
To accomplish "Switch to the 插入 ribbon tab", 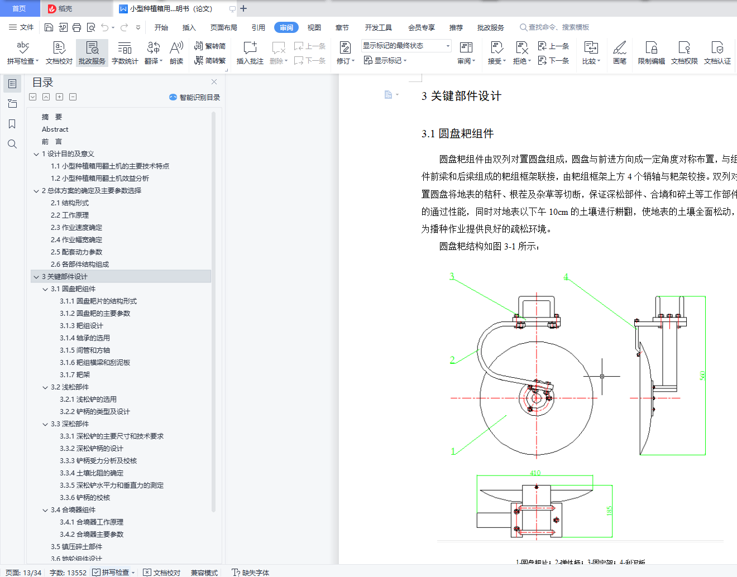I will coord(189,27).
